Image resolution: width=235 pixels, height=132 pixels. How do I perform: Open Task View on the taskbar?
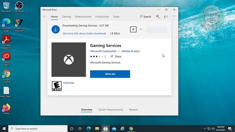[80, 129]
